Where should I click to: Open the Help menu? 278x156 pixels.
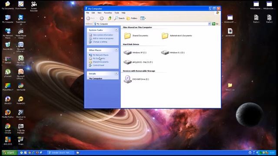coord(123,13)
